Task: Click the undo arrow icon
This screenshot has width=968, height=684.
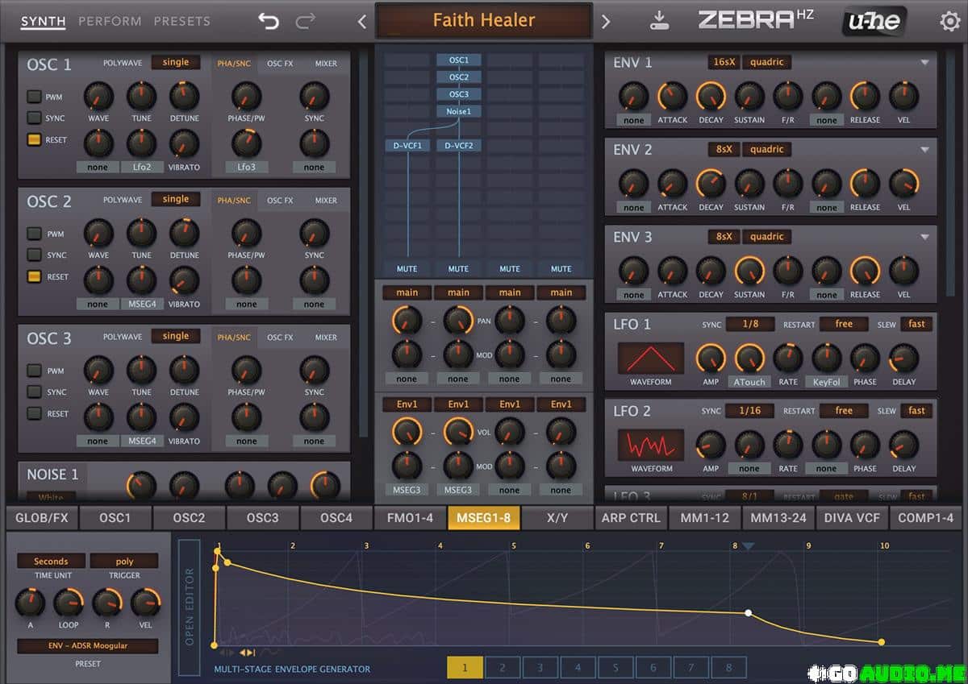Action: click(269, 21)
